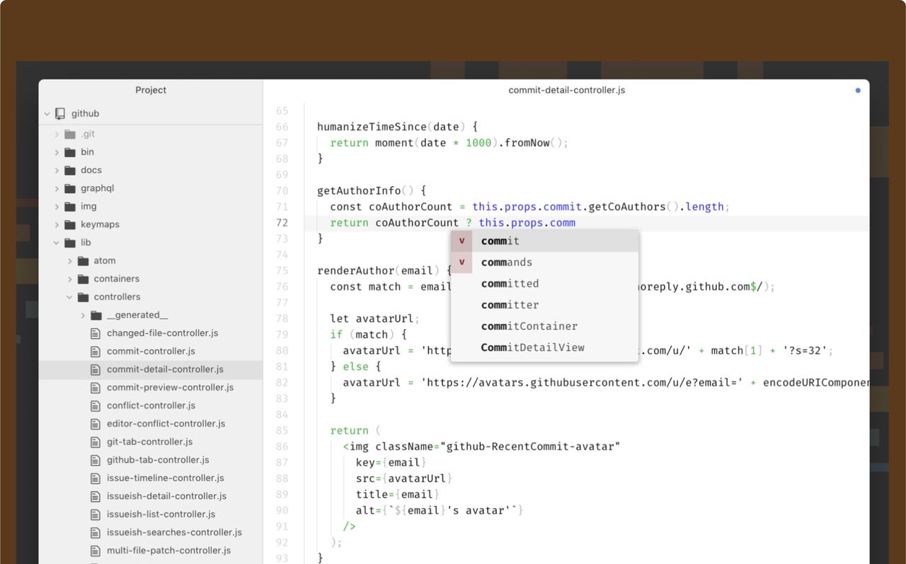This screenshot has width=906, height=564.
Task: Switch to the commit-detail-controller.js tab
Action: (x=566, y=91)
